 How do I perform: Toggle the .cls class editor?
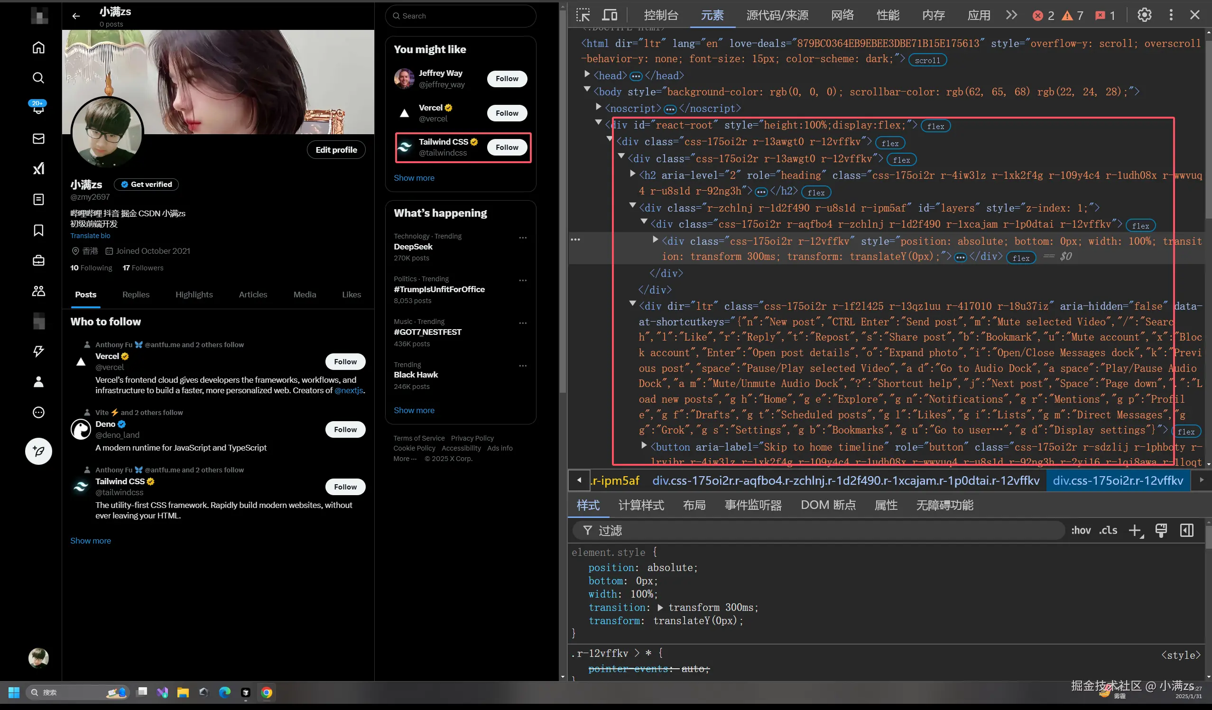point(1108,530)
